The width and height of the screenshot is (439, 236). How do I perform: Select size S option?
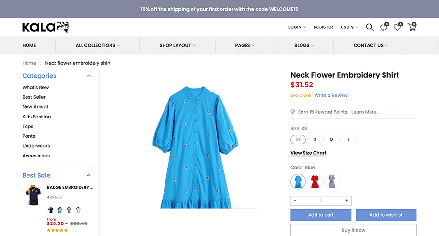pos(315,140)
